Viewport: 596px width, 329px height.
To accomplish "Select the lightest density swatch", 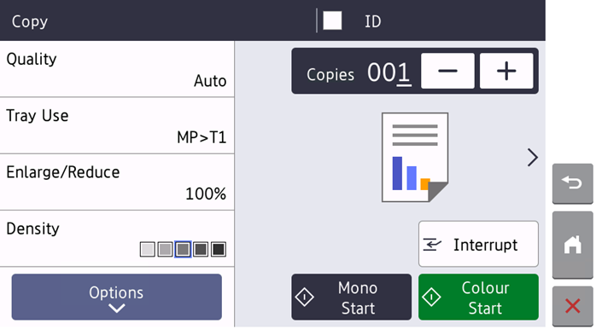I will (x=148, y=250).
